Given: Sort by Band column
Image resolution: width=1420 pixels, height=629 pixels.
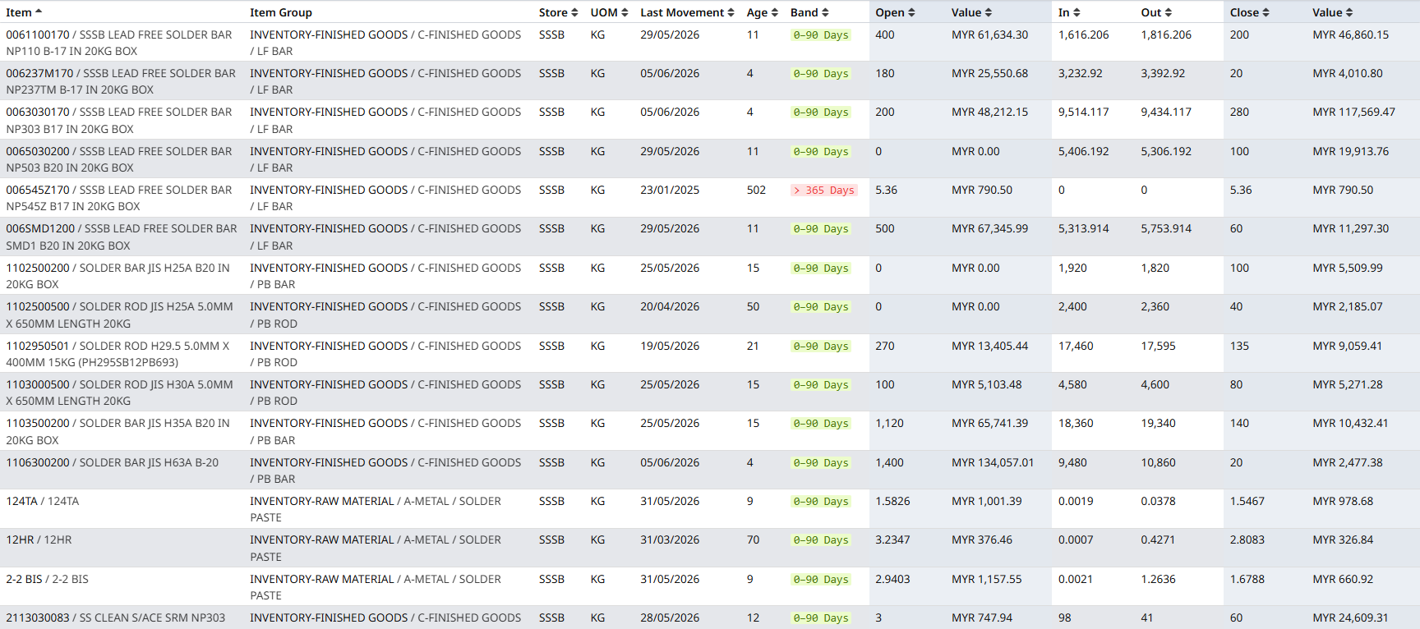Looking at the screenshot, I should click(x=809, y=12).
